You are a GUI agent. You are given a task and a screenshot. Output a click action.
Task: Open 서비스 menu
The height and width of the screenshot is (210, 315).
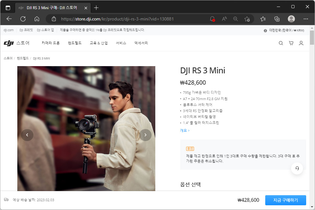(x=121, y=43)
